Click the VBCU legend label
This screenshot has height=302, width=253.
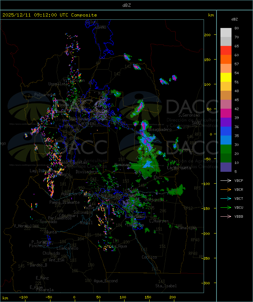(239, 207)
